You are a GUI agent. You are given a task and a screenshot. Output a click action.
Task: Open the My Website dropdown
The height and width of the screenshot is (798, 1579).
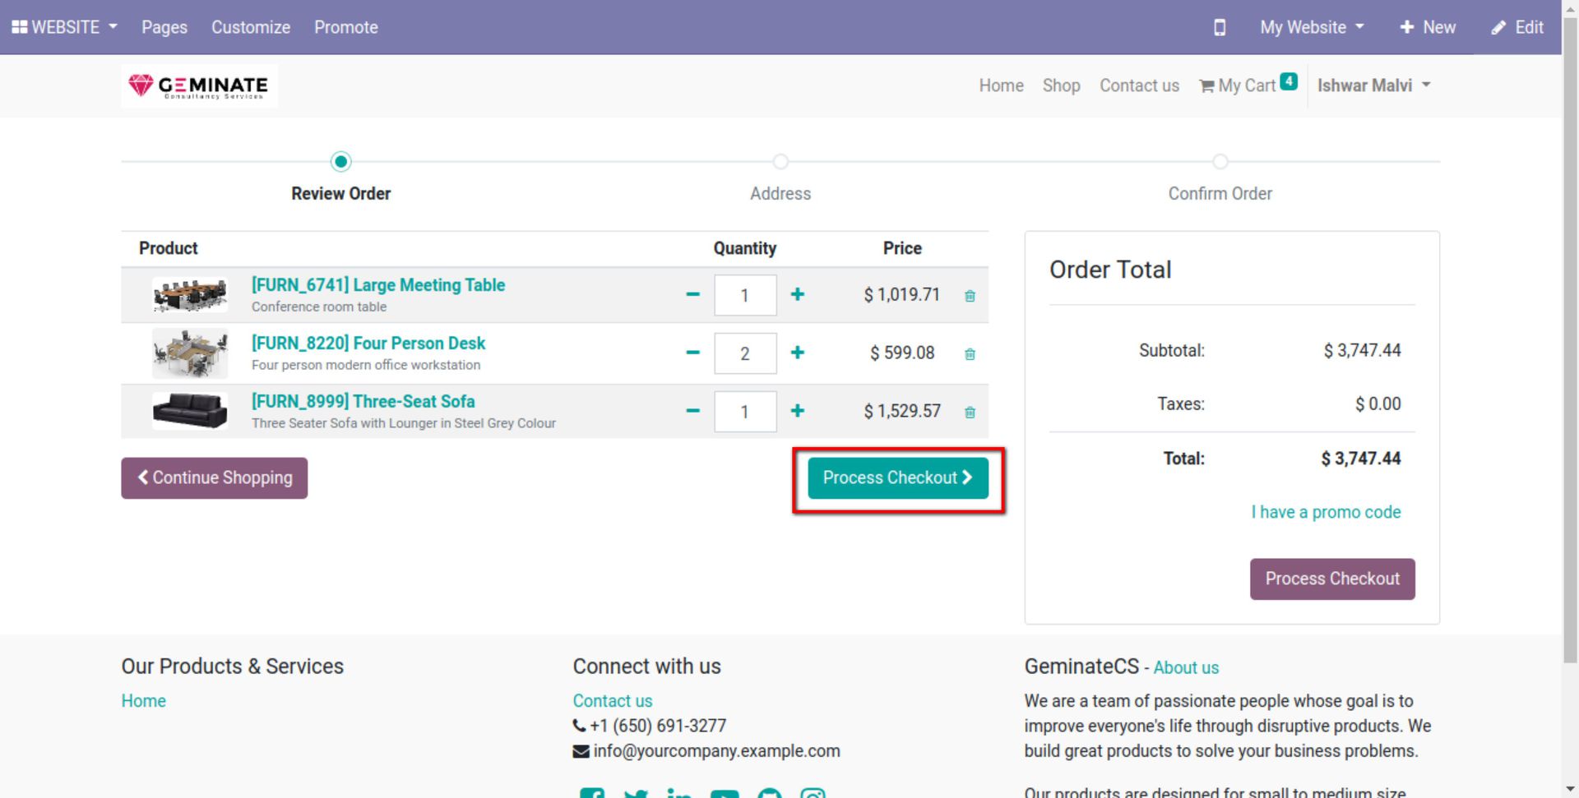(x=1310, y=27)
